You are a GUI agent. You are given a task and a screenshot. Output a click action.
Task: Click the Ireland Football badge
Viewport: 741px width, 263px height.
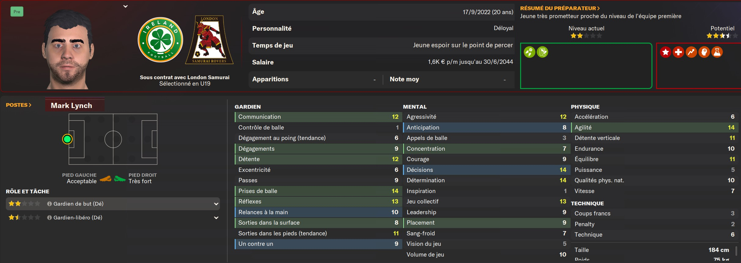click(160, 40)
